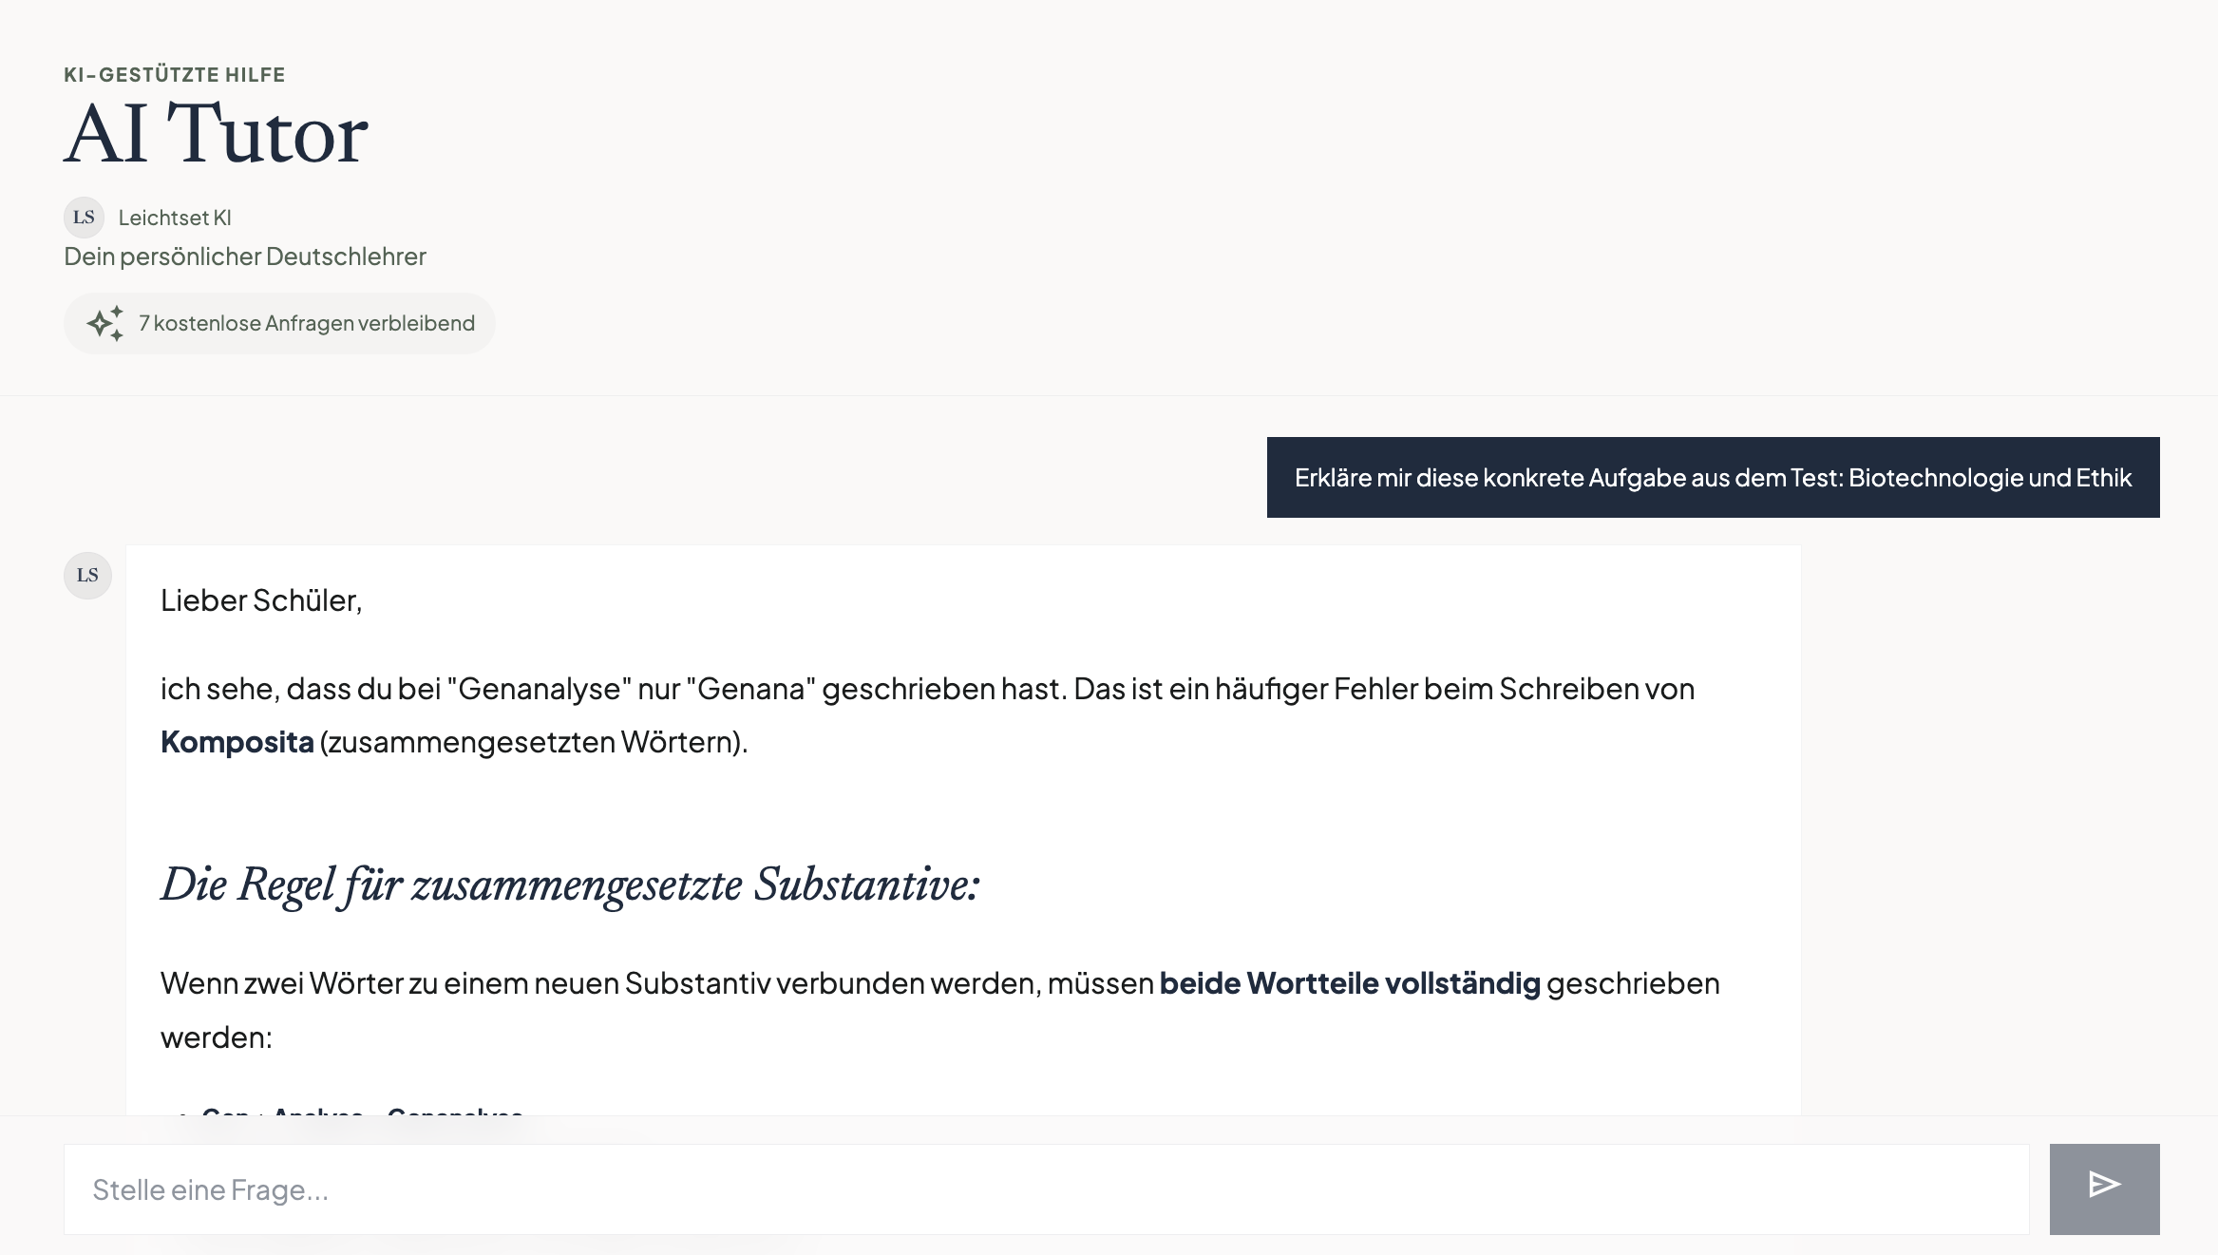The image size is (2218, 1255).
Task: Click 'Dein persönlicher Deutschlehrer' subtitle
Action: pyautogui.click(x=245, y=257)
